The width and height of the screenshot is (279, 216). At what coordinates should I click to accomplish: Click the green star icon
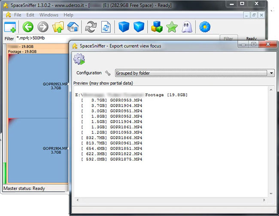point(172,27)
